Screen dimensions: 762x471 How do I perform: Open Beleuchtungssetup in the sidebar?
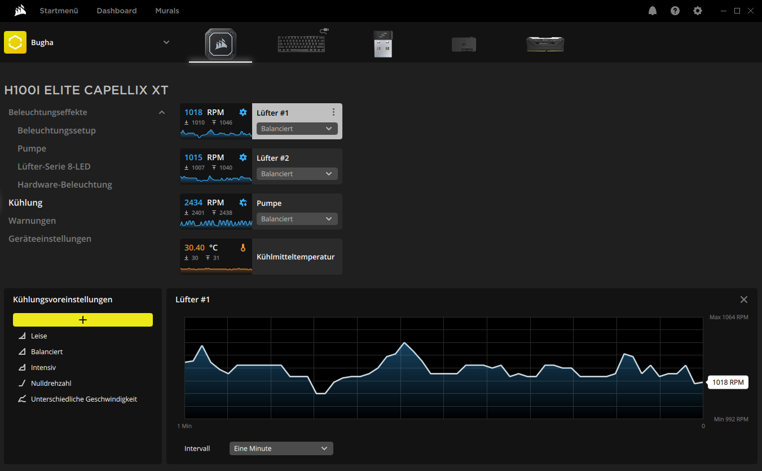[x=56, y=130]
